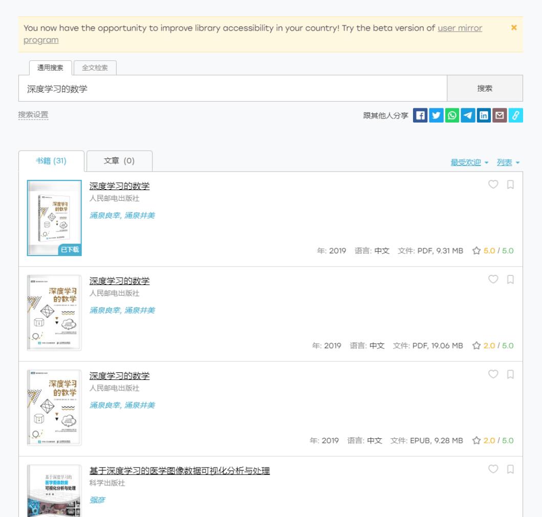Bookmark the 9.31 MB PDF book

[x=510, y=184]
